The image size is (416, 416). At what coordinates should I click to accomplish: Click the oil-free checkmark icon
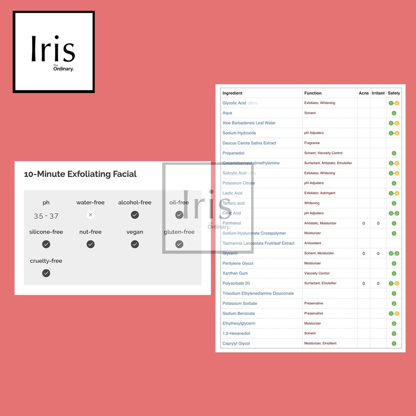coord(179,215)
